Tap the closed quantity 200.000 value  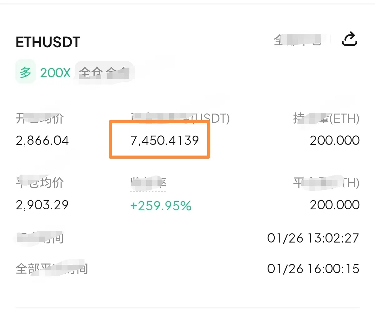[335, 205]
